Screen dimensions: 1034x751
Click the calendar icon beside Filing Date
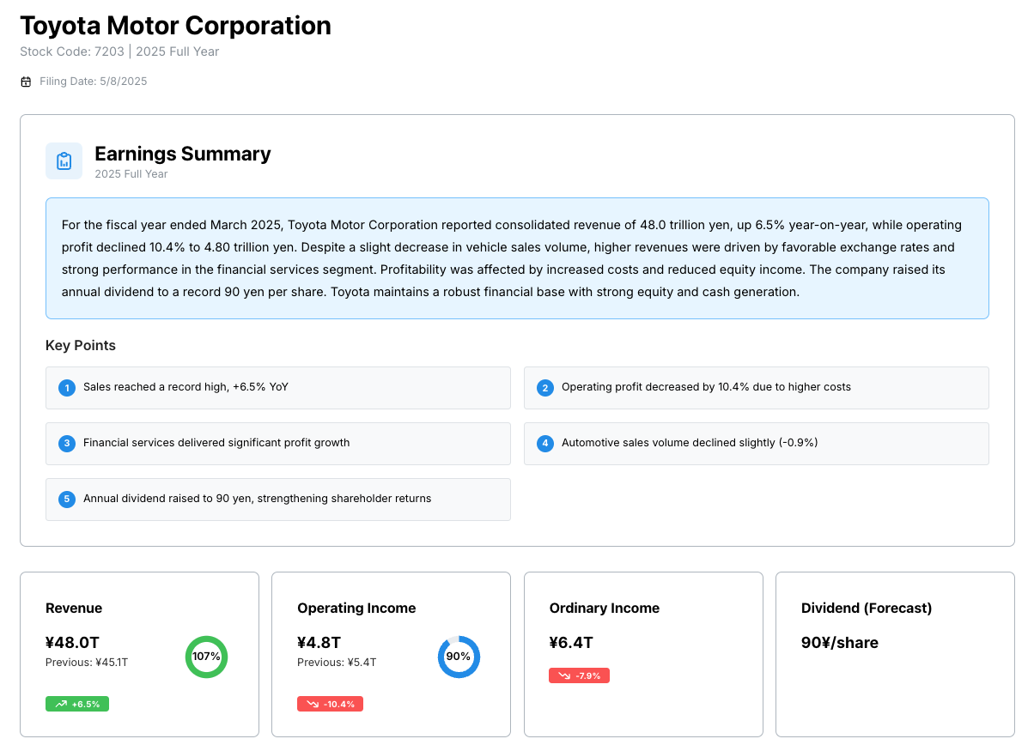point(26,82)
